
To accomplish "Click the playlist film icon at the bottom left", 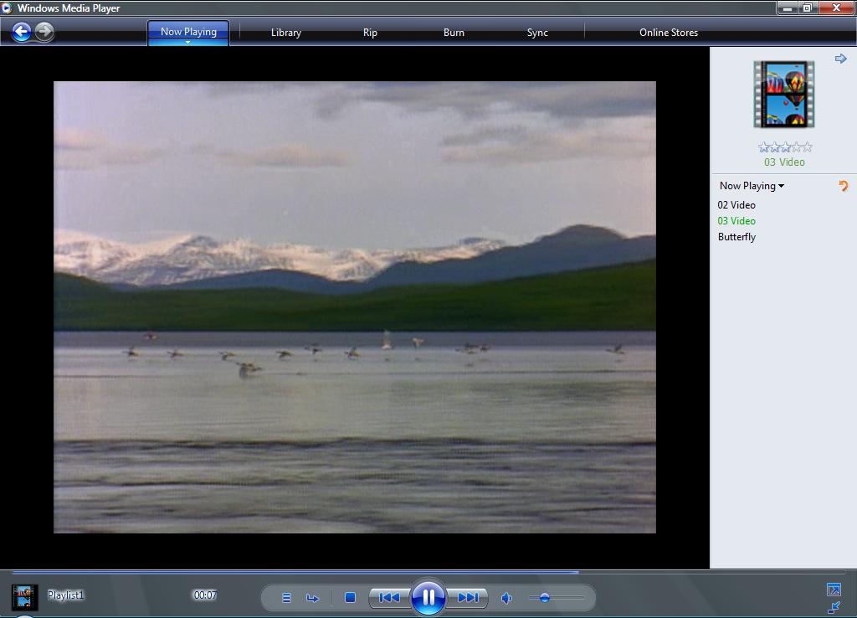I will [24, 597].
